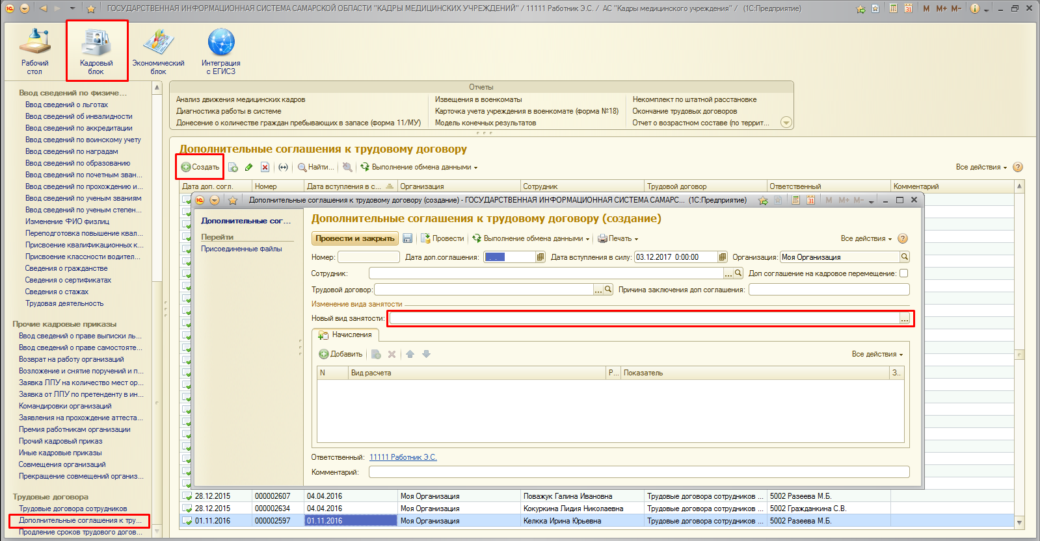Screen dimensions: 1040x541
Task: Move row up in Начисления table
Action: coord(410,354)
